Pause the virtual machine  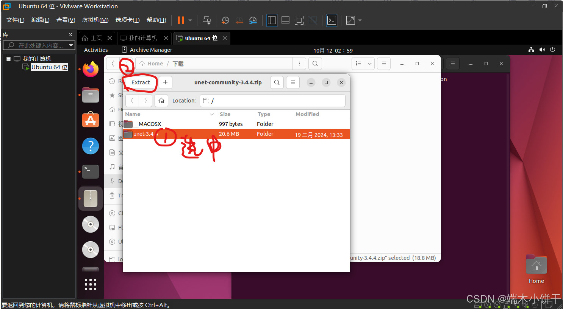coord(181,20)
